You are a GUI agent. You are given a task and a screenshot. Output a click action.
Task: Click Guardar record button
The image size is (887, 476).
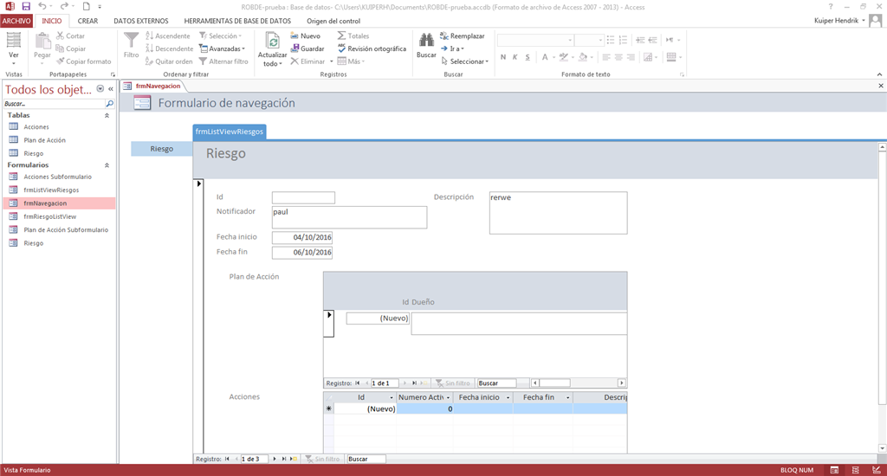(x=308, y=48)
